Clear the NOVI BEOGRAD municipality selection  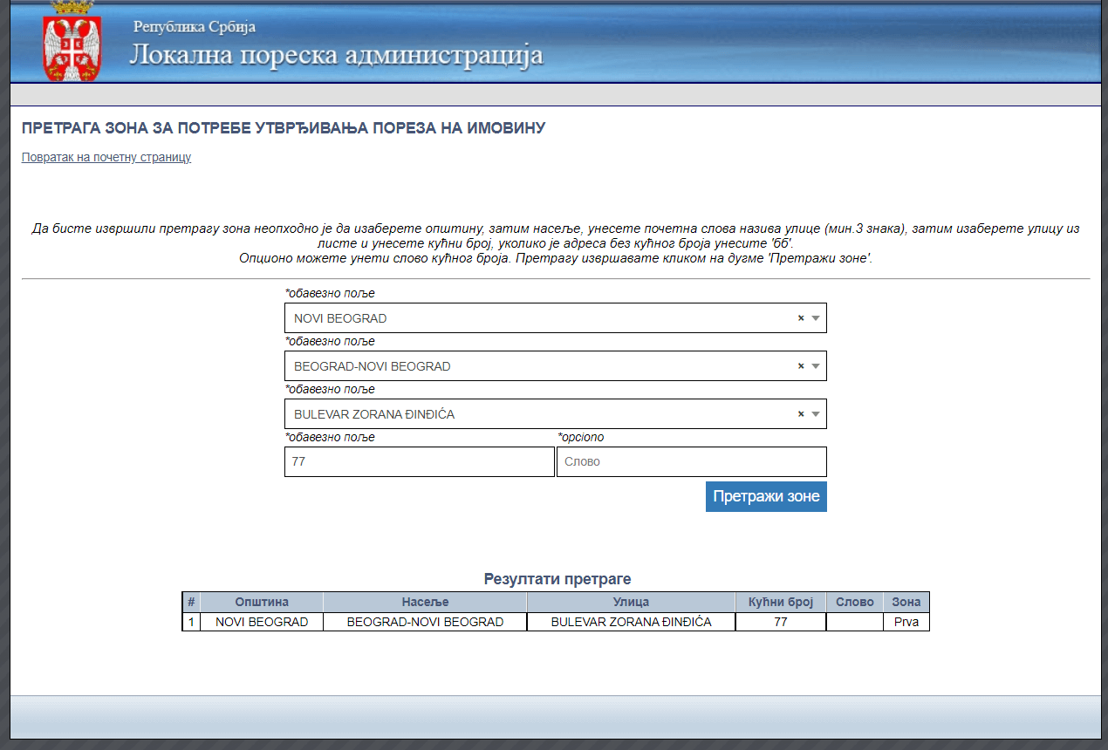coord(800,318)
